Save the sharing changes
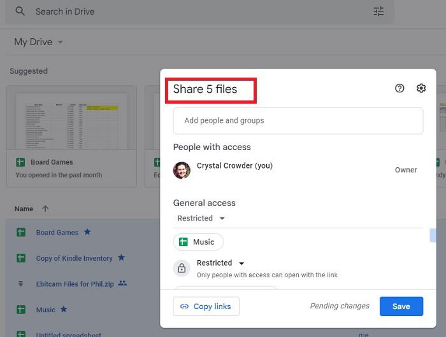This screenshot has width=446, height=337. coord(401,306)
